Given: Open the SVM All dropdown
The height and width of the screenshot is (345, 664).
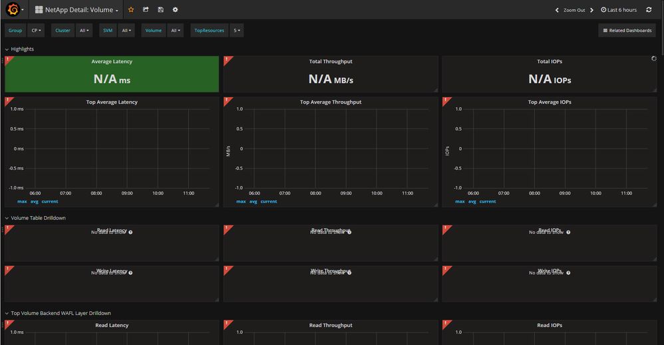Looking at the screenshot, I should click(126, 31).
